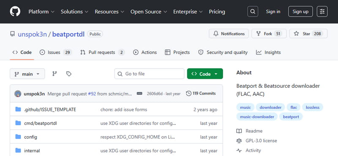Click the Readme book icon
Screen dimensions: 338x156
239,131
